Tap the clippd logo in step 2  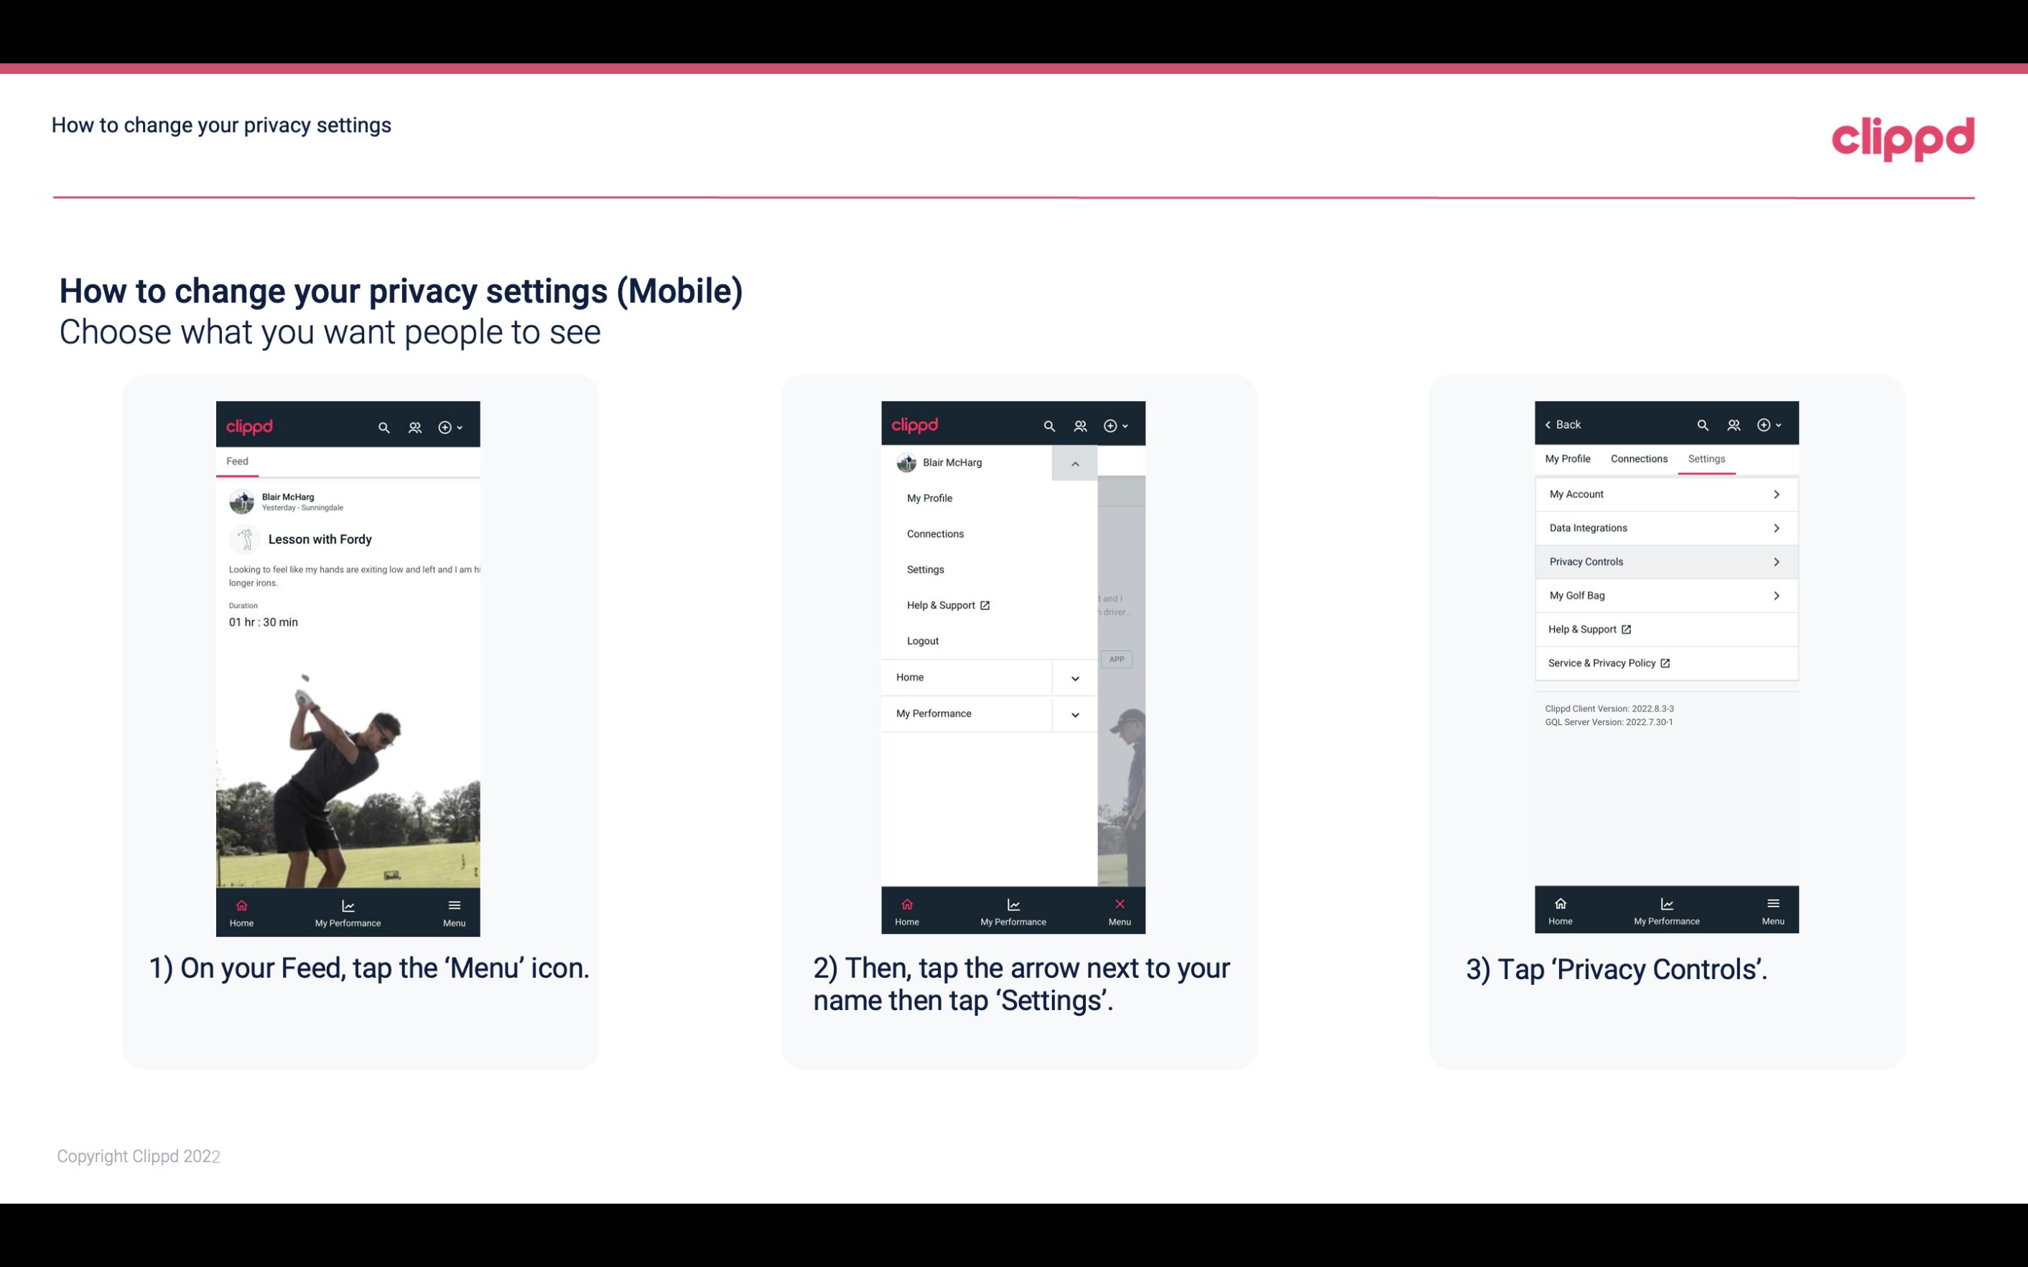[911, 424]
